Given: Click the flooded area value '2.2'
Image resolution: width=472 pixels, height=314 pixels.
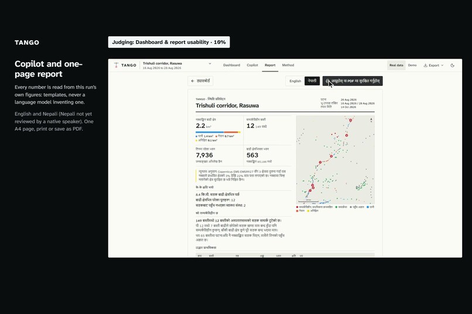Looking at the screenshot, I should 200,126.
